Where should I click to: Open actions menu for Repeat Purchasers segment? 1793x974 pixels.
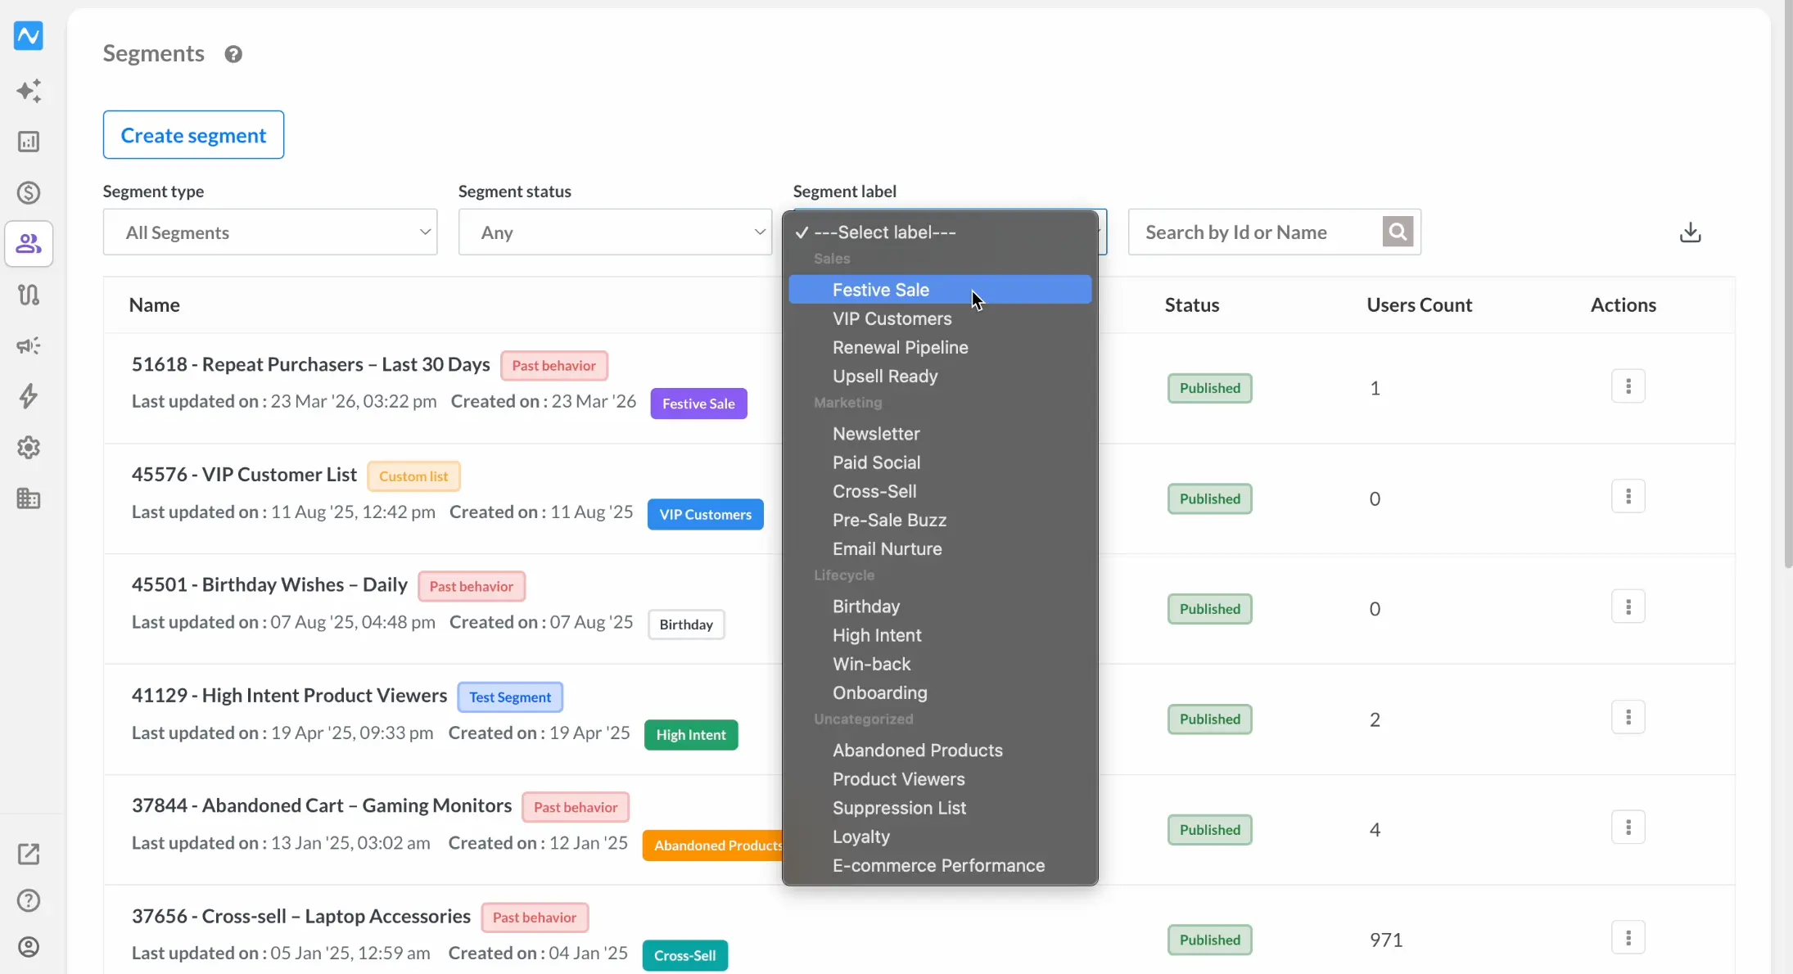[x=1628, y=386]
